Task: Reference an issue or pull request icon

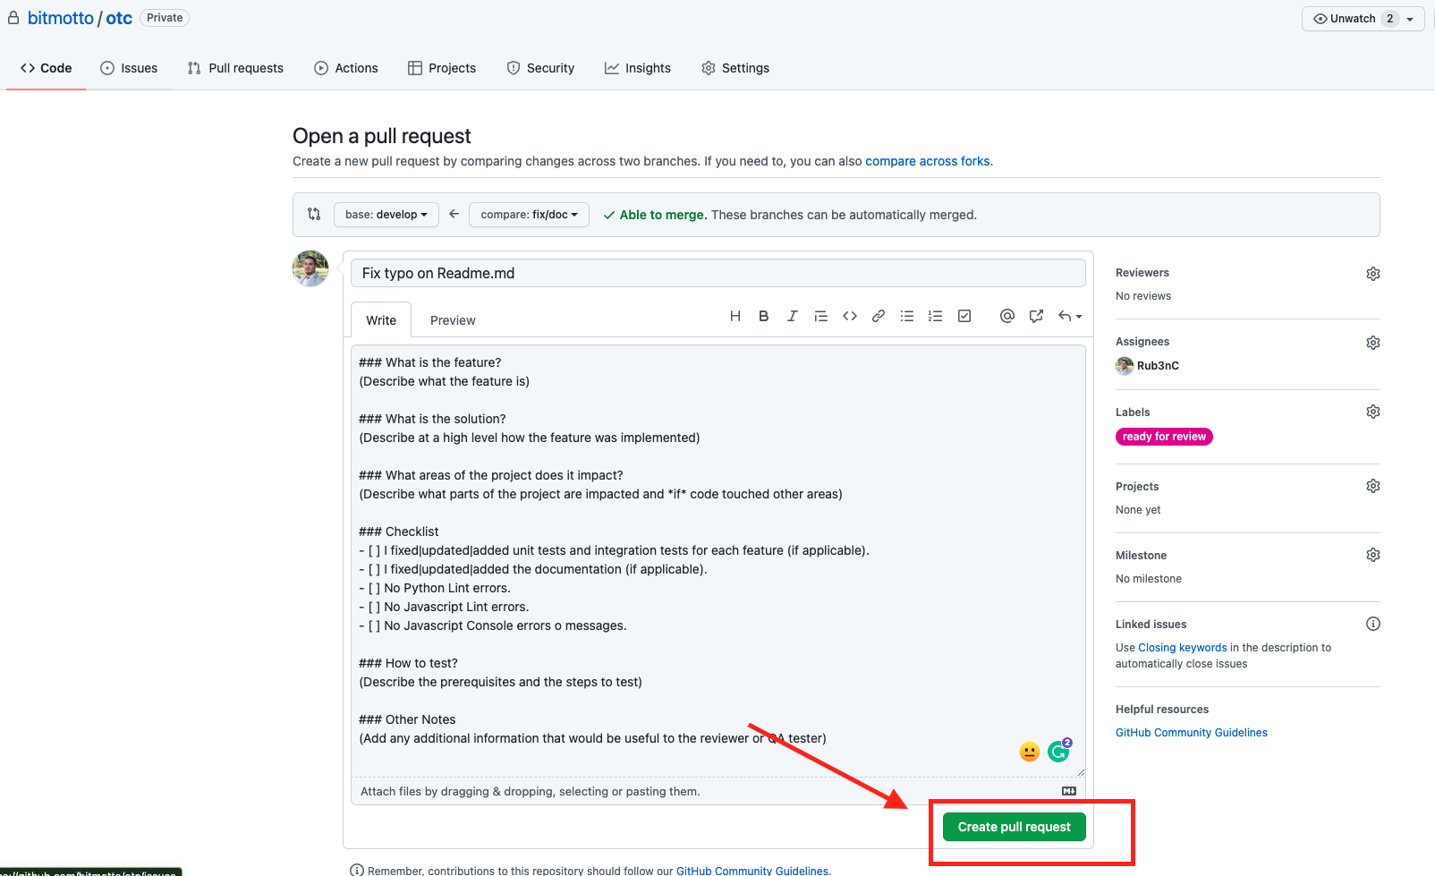Action: tap(1036, 316)
